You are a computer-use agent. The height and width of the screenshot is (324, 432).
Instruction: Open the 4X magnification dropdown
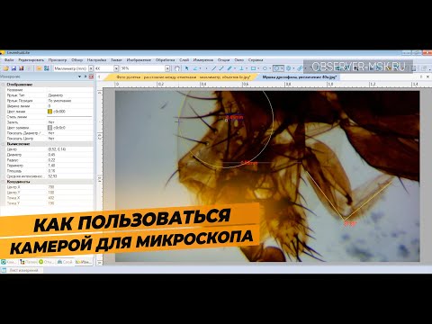coord(116,68)
